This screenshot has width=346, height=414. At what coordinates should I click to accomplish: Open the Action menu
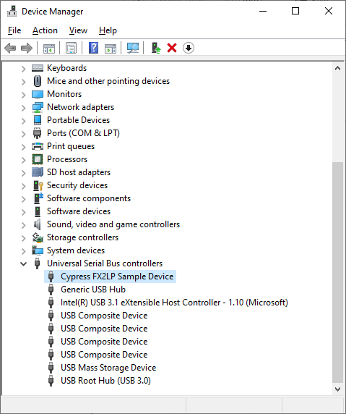[x=45, y=30]
